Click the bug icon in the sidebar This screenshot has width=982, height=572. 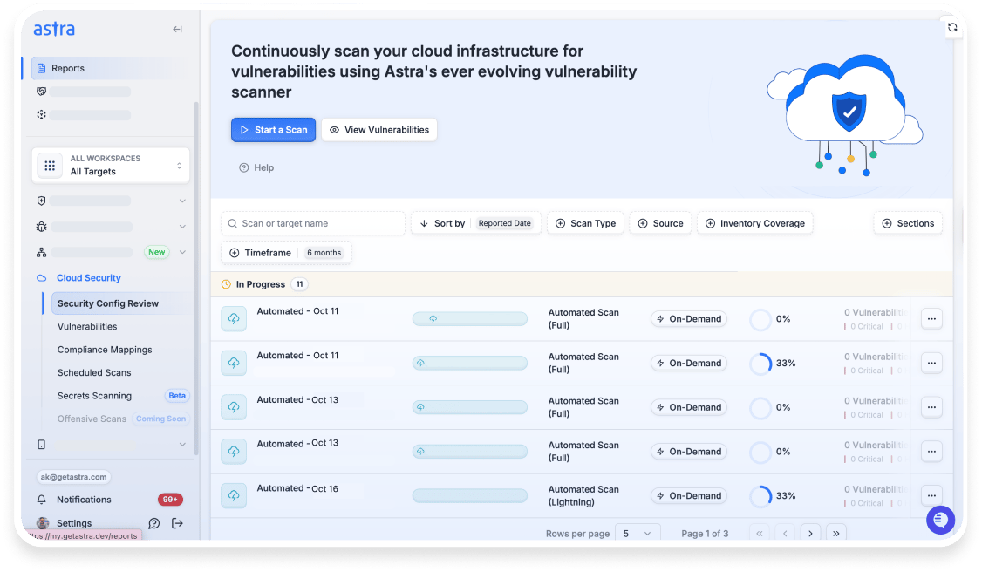tap(41, 227)
